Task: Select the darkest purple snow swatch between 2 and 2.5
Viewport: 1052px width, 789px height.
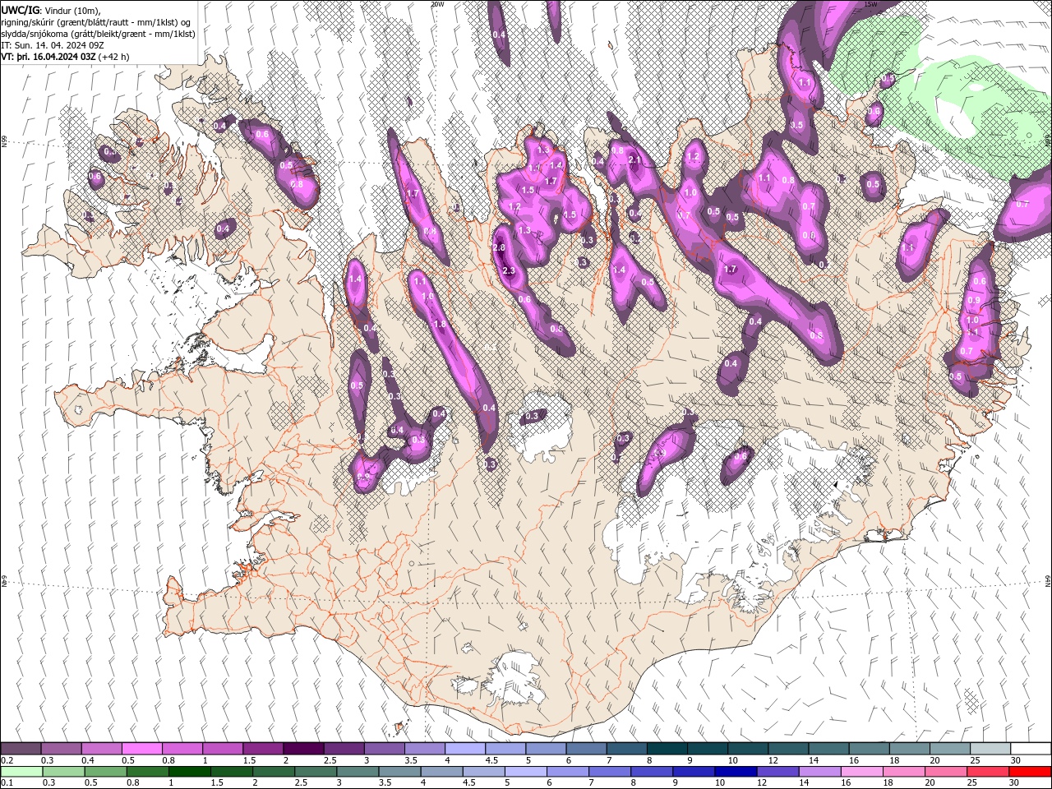Action: [302, 749]
